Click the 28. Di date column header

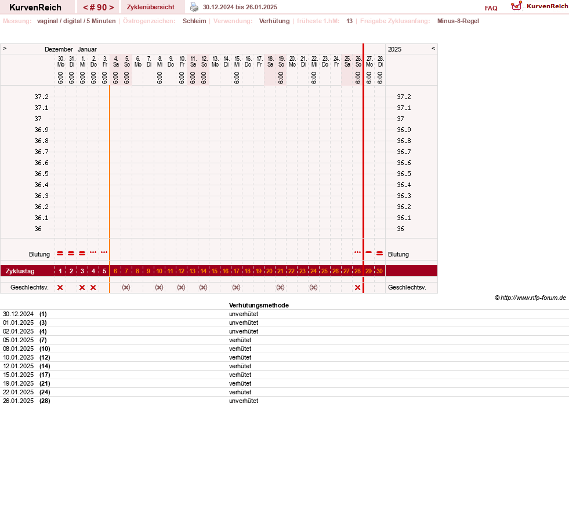[x=380, y=61]
